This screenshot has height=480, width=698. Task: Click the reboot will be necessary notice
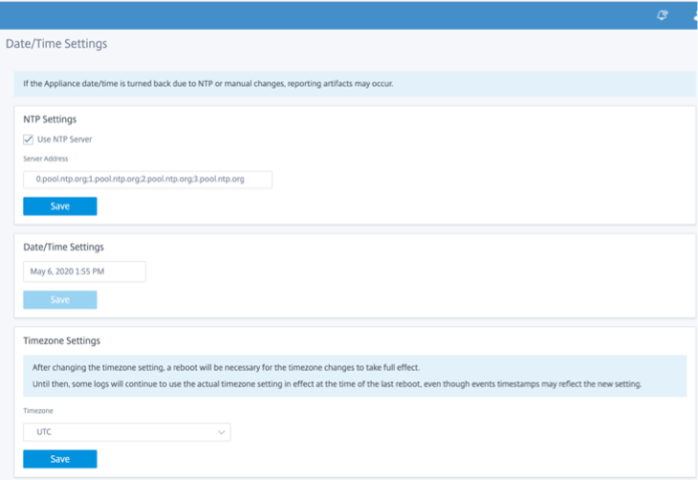click(x=227, y=367)
